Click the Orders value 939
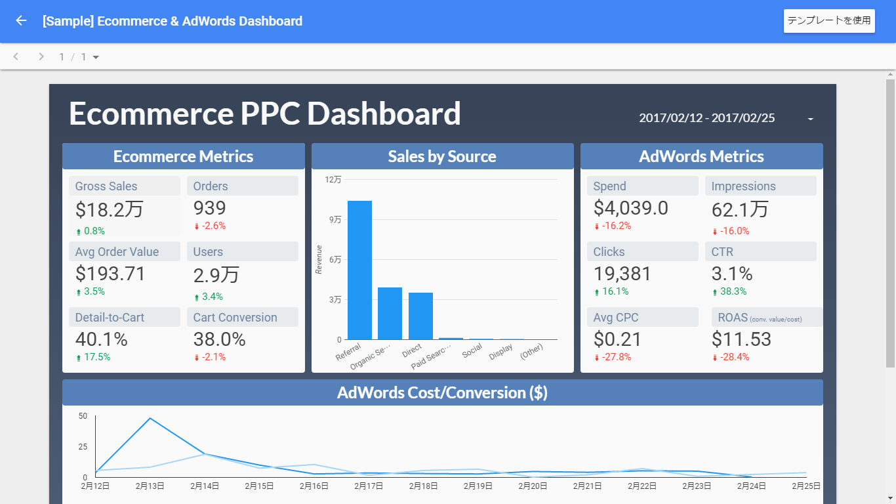 (x=210, y=208)
